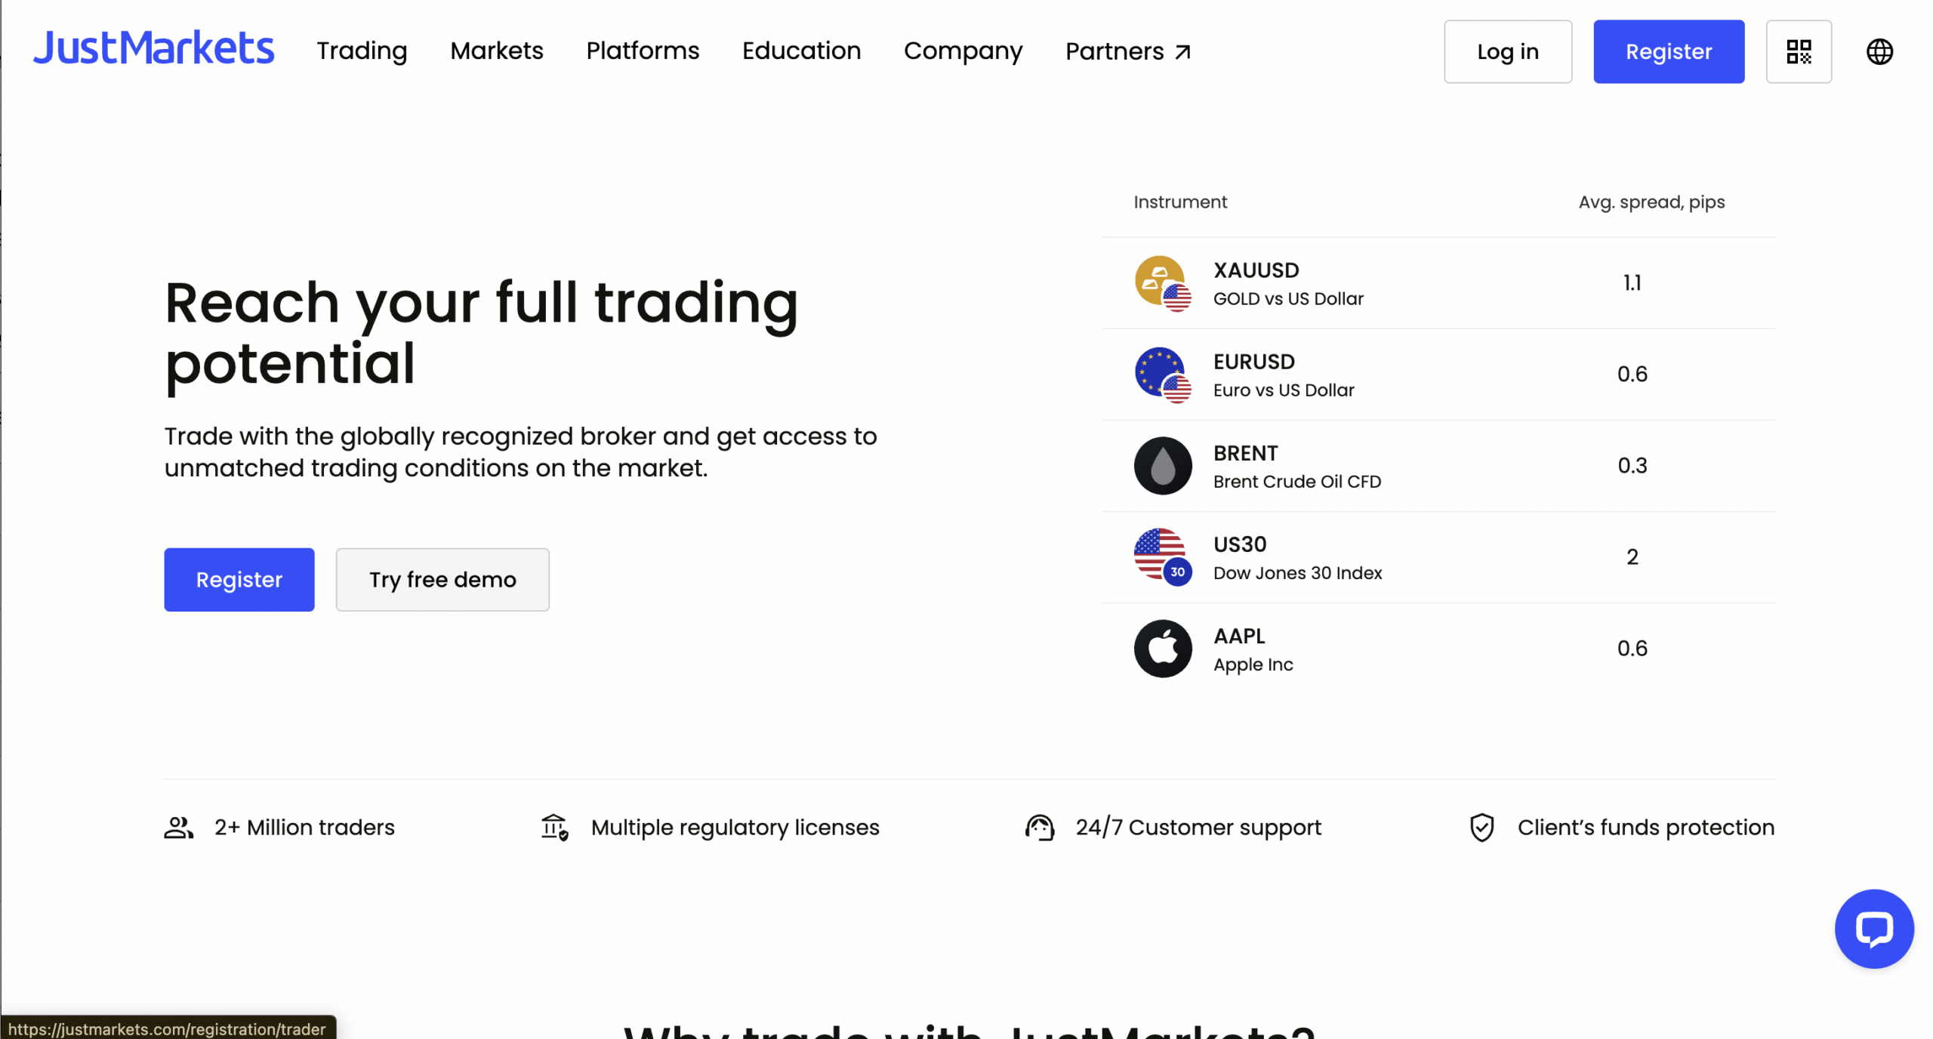The height and width of the screenshot is (1039, 1933).
Task: Click the hero section Register button
Action: tap(239, 580)
